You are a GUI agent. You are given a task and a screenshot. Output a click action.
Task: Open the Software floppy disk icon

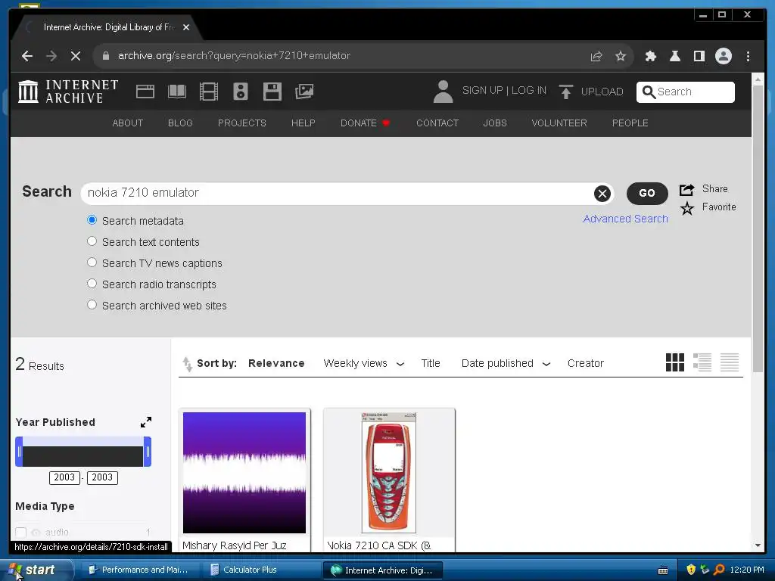(272, 92)
